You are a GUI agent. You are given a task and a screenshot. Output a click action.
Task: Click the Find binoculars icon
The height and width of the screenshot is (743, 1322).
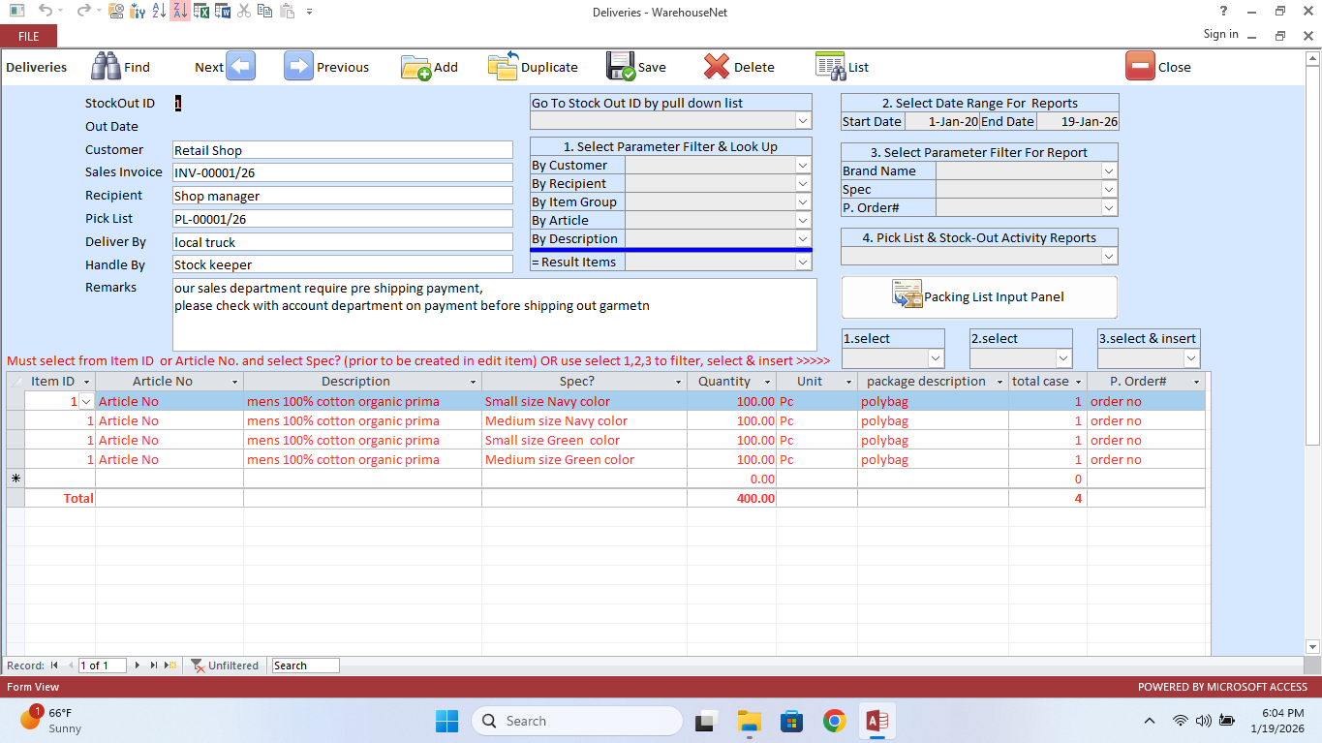click(106, 66)
